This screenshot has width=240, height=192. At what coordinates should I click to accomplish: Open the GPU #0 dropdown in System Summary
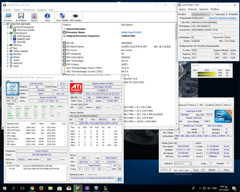[76, 97]
